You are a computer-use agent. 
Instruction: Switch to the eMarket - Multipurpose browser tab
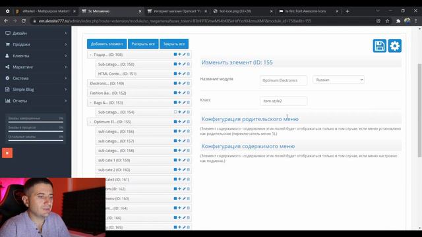tap(45, 11)
